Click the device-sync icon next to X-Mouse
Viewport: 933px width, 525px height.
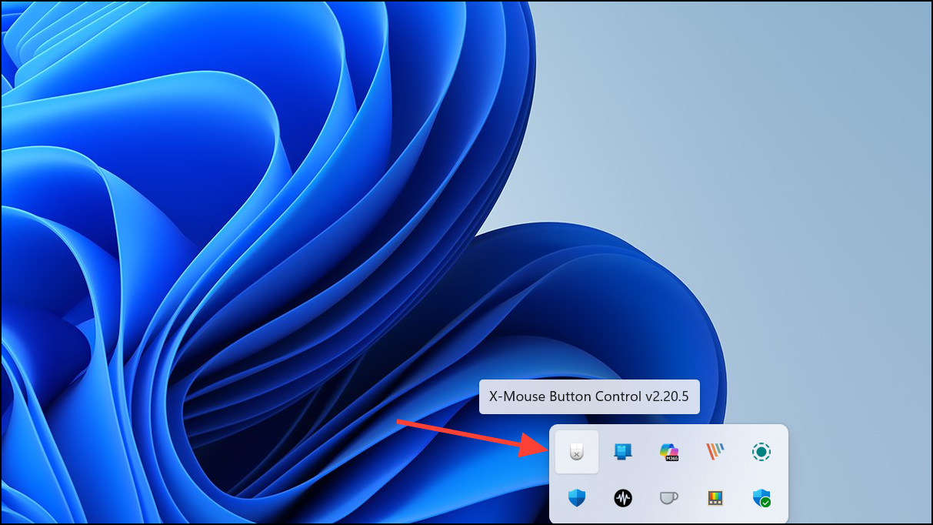click(x=622, y=452)
